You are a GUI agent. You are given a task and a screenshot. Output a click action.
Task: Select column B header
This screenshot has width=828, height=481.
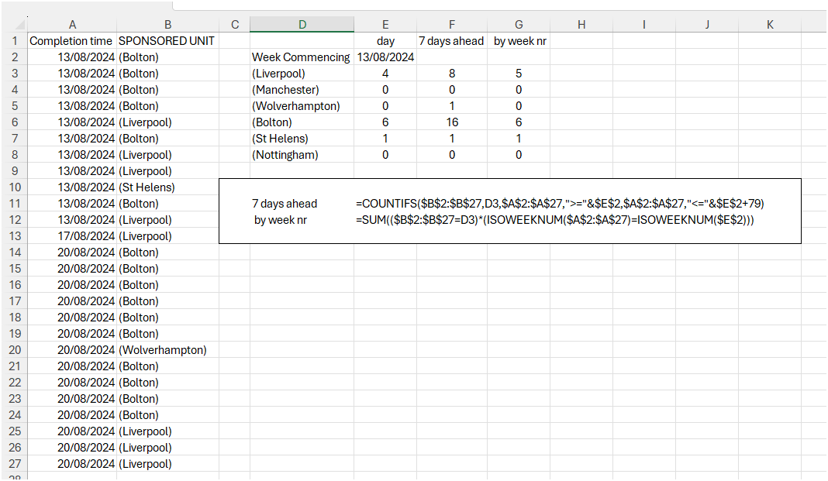(168, 24)
